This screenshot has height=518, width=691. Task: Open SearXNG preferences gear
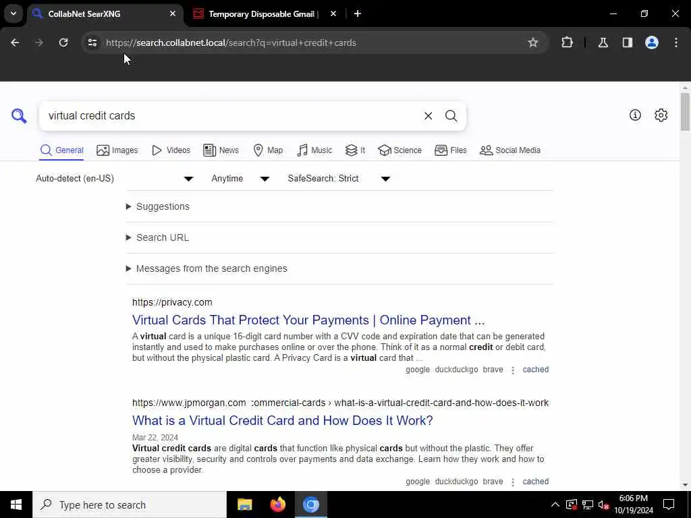coord(661,115)
